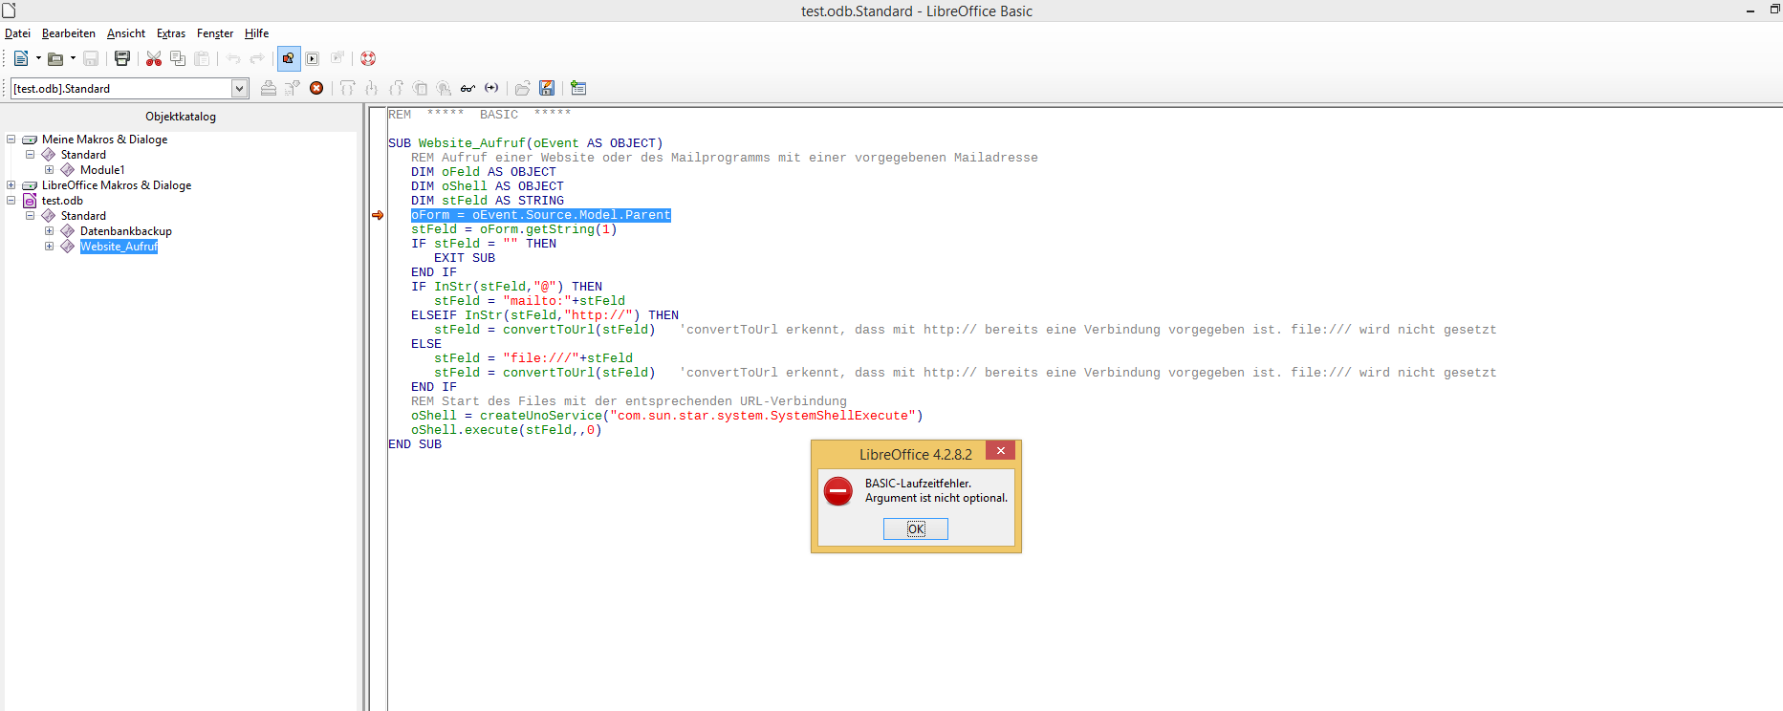
Task: Click the highlighted oForm = oEvent.Source.Model.Parent line
Action: click(541, 215)
